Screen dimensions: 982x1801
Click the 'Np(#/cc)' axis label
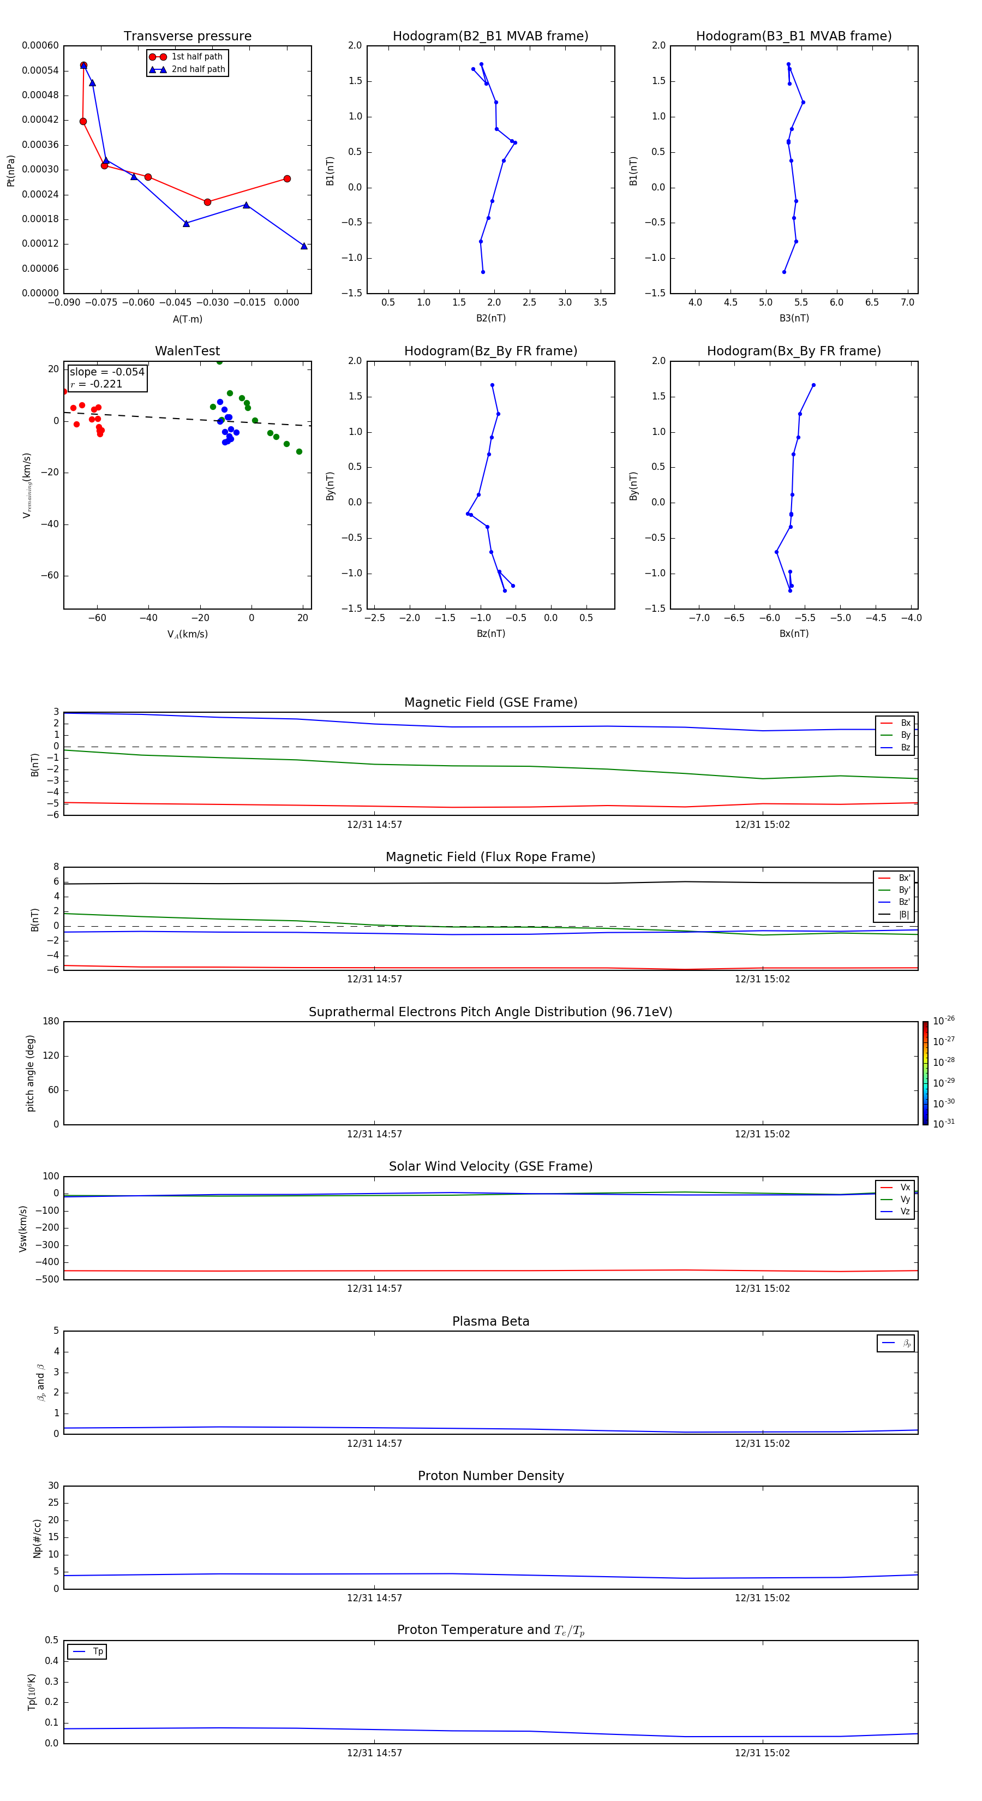coord(37,1538)
